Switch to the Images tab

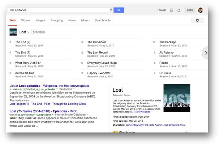40,20
